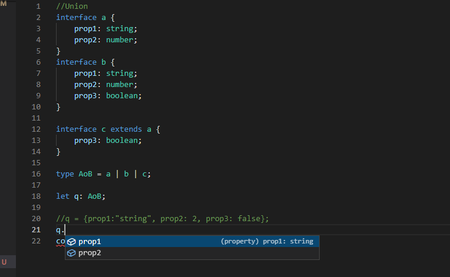The width and height of the screenshot is (450, 277).
Task: Click the commented-out q assignment line
Action: (162, 219)
